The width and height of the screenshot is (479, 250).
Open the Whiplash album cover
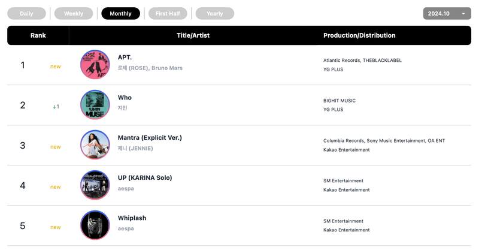pyautogui.click(x=95, y=225)
